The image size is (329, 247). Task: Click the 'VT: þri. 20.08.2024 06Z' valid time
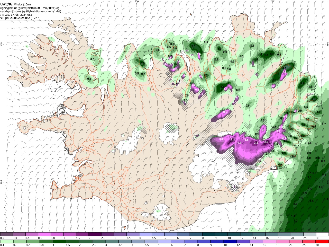[15, 18]
